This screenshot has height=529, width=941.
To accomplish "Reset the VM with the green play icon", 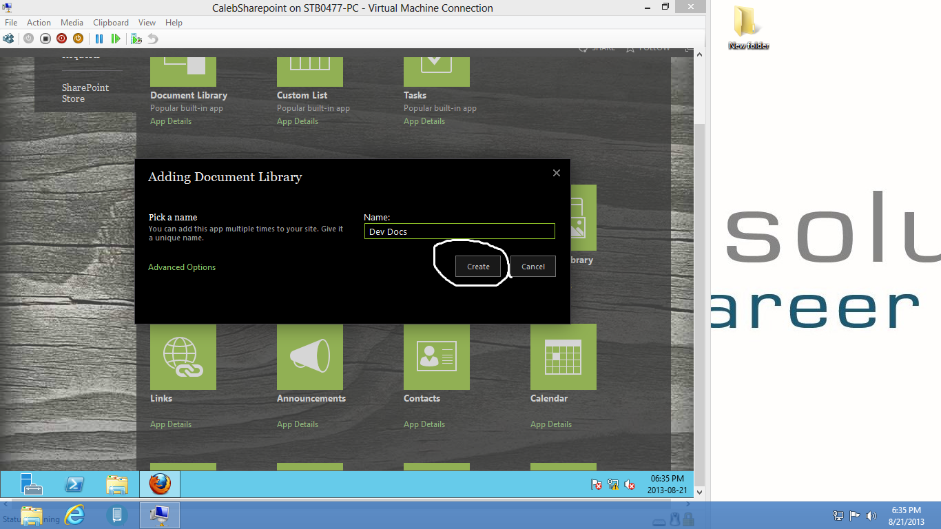I will [x=116, y=39].
